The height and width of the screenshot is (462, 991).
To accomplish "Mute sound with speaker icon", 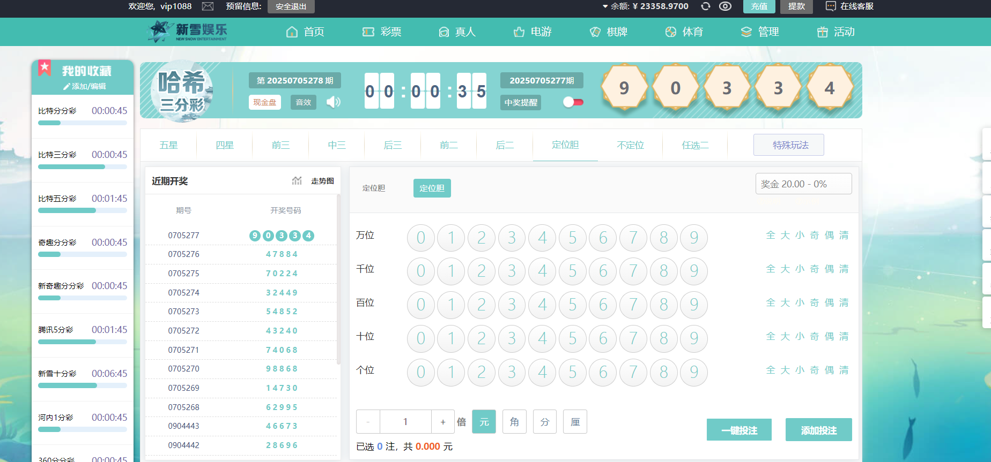I will click(x=334, y=102).
